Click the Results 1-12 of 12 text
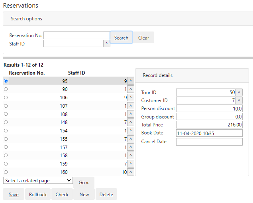253x203 pixels. coord(24,65)
